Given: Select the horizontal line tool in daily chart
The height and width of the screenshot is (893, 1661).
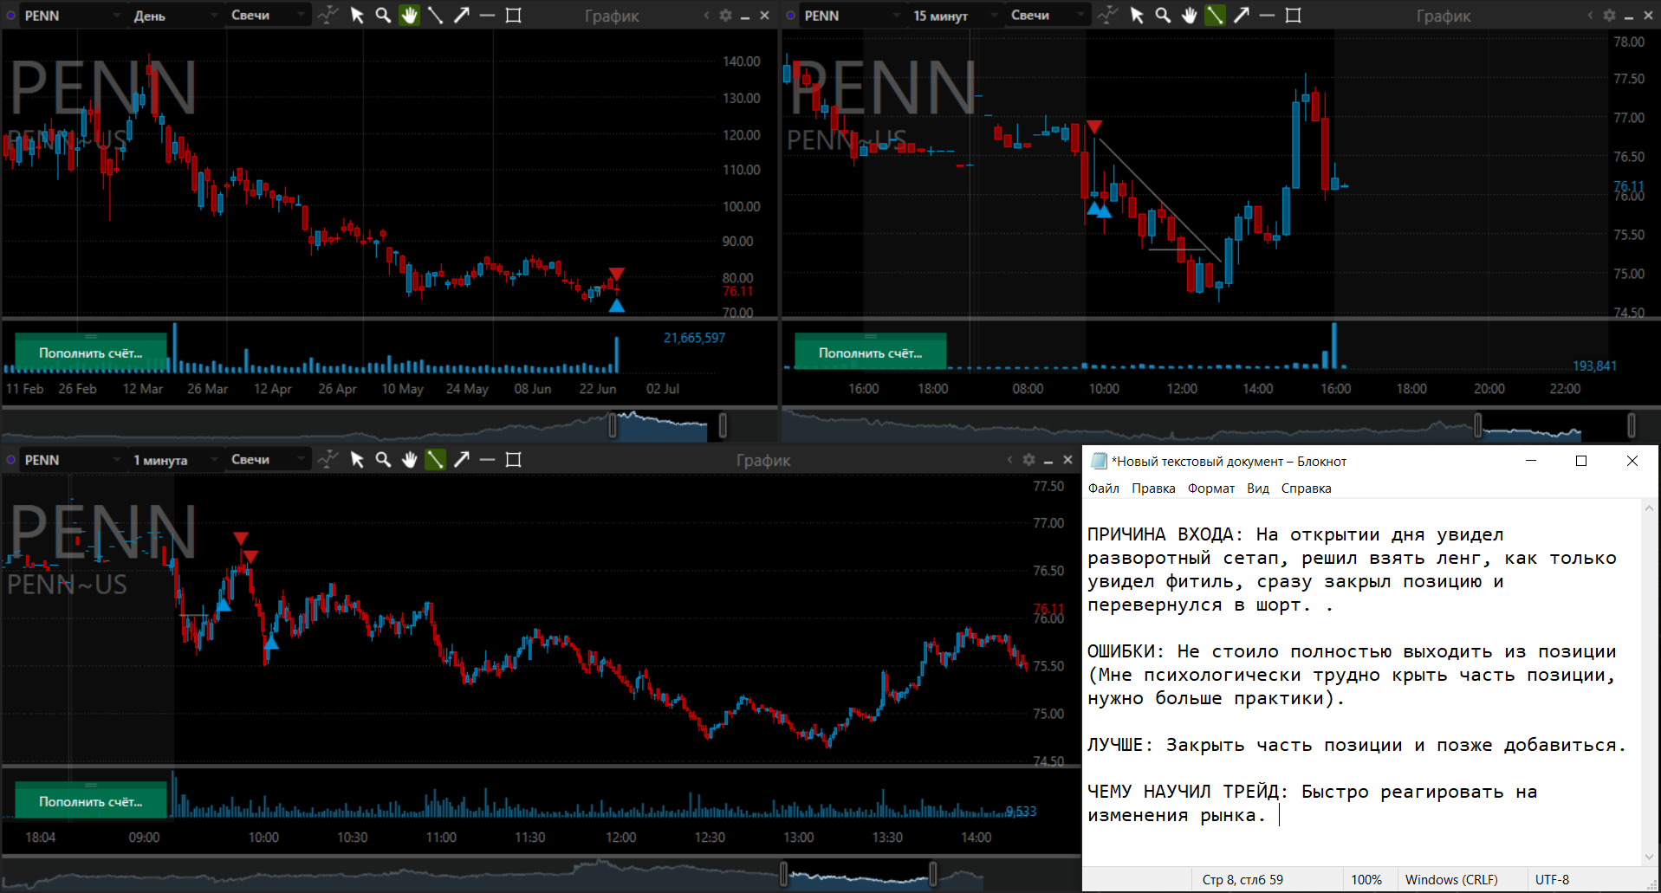Looking at the screenshot, I should tap(487, 16).
